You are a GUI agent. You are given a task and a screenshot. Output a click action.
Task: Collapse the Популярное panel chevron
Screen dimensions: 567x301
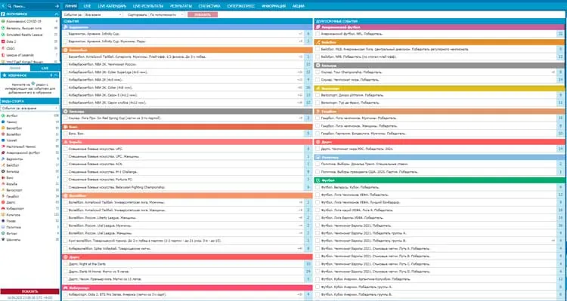coord(56,14)
